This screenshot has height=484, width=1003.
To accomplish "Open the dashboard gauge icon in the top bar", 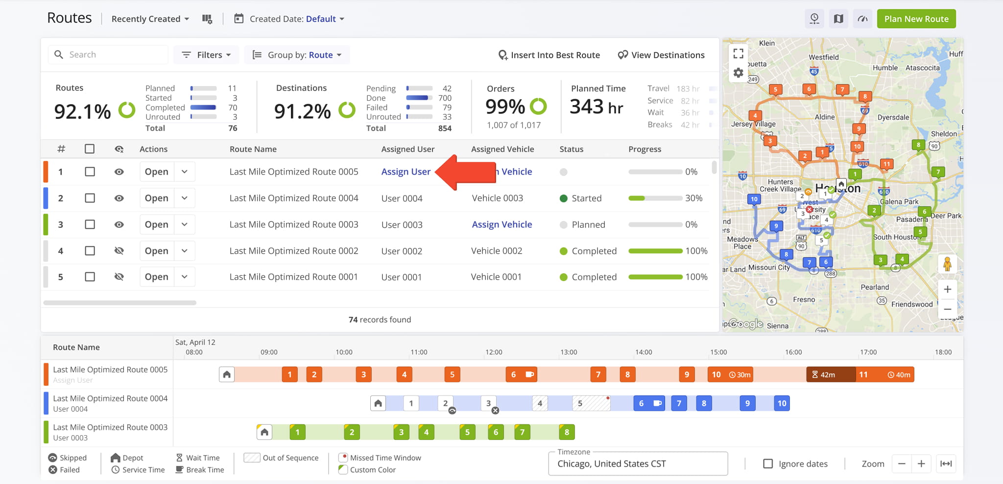I will pos(862,19).
